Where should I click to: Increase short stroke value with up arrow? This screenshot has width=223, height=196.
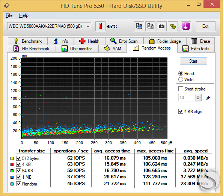point(198,96)
